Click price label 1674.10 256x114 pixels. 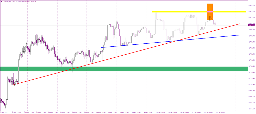point(251,103)
